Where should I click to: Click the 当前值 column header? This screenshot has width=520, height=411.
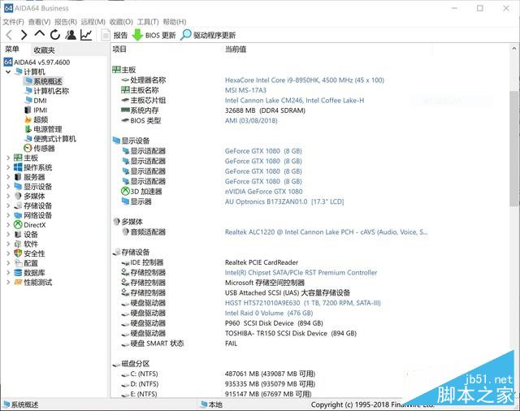click(236, 50)
